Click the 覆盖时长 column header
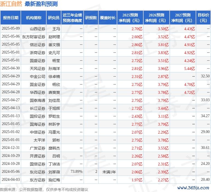 108,18
